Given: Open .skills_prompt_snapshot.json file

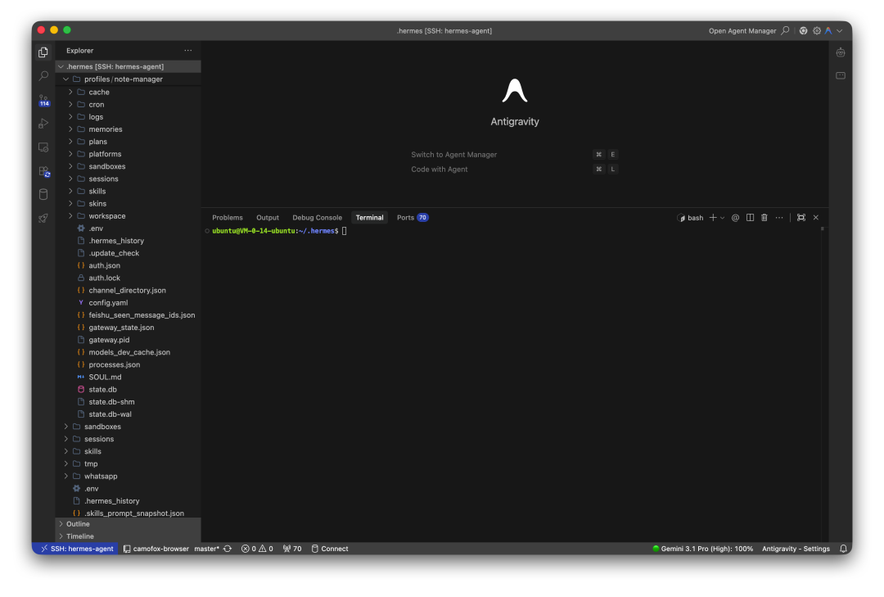Looking at the screenshot, I should (x=128, y=513).
